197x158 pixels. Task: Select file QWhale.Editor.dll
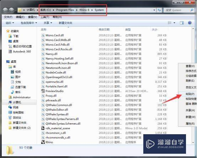click(x=57, y=110)
